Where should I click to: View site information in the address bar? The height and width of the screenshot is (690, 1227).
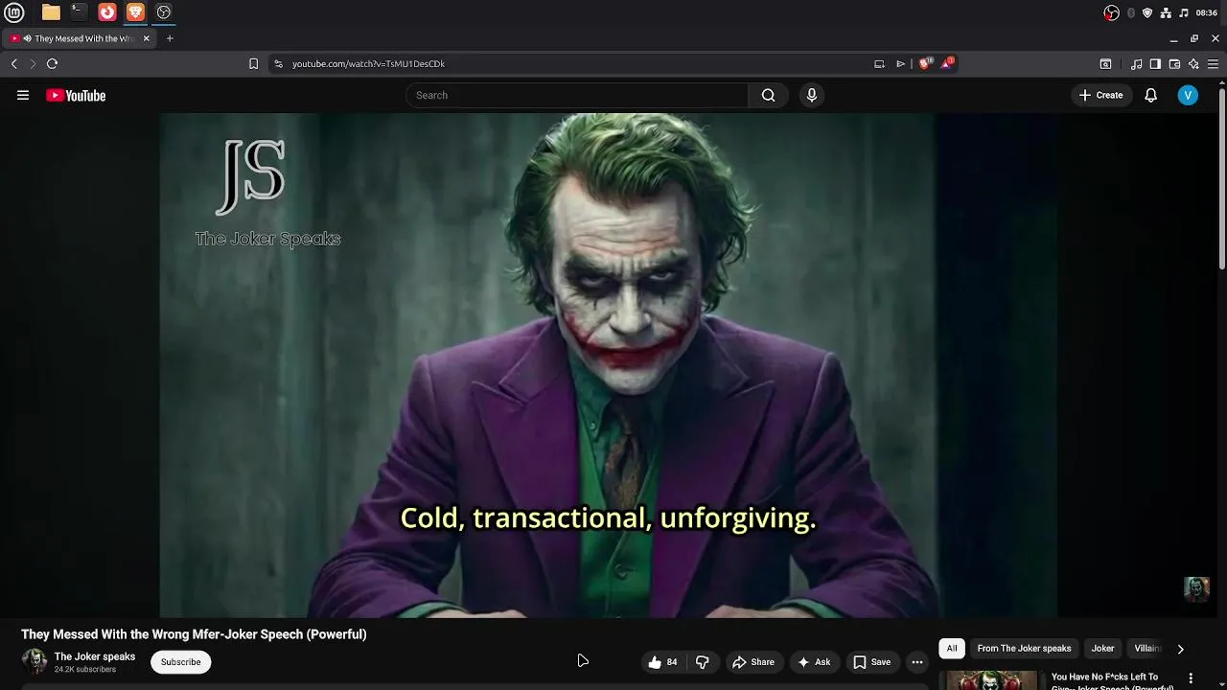pos(278,63)
